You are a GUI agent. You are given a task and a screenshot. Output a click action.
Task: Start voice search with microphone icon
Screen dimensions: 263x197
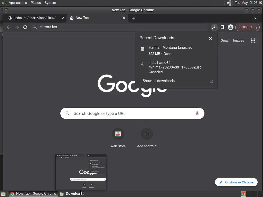(x=197, y=113)
